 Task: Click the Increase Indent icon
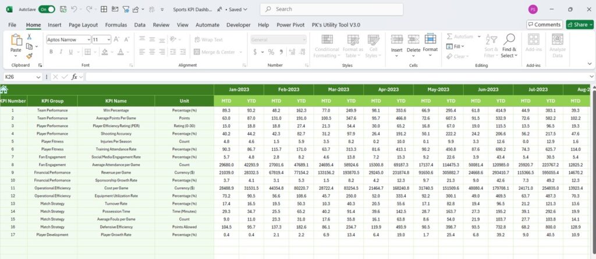[183, 52]
